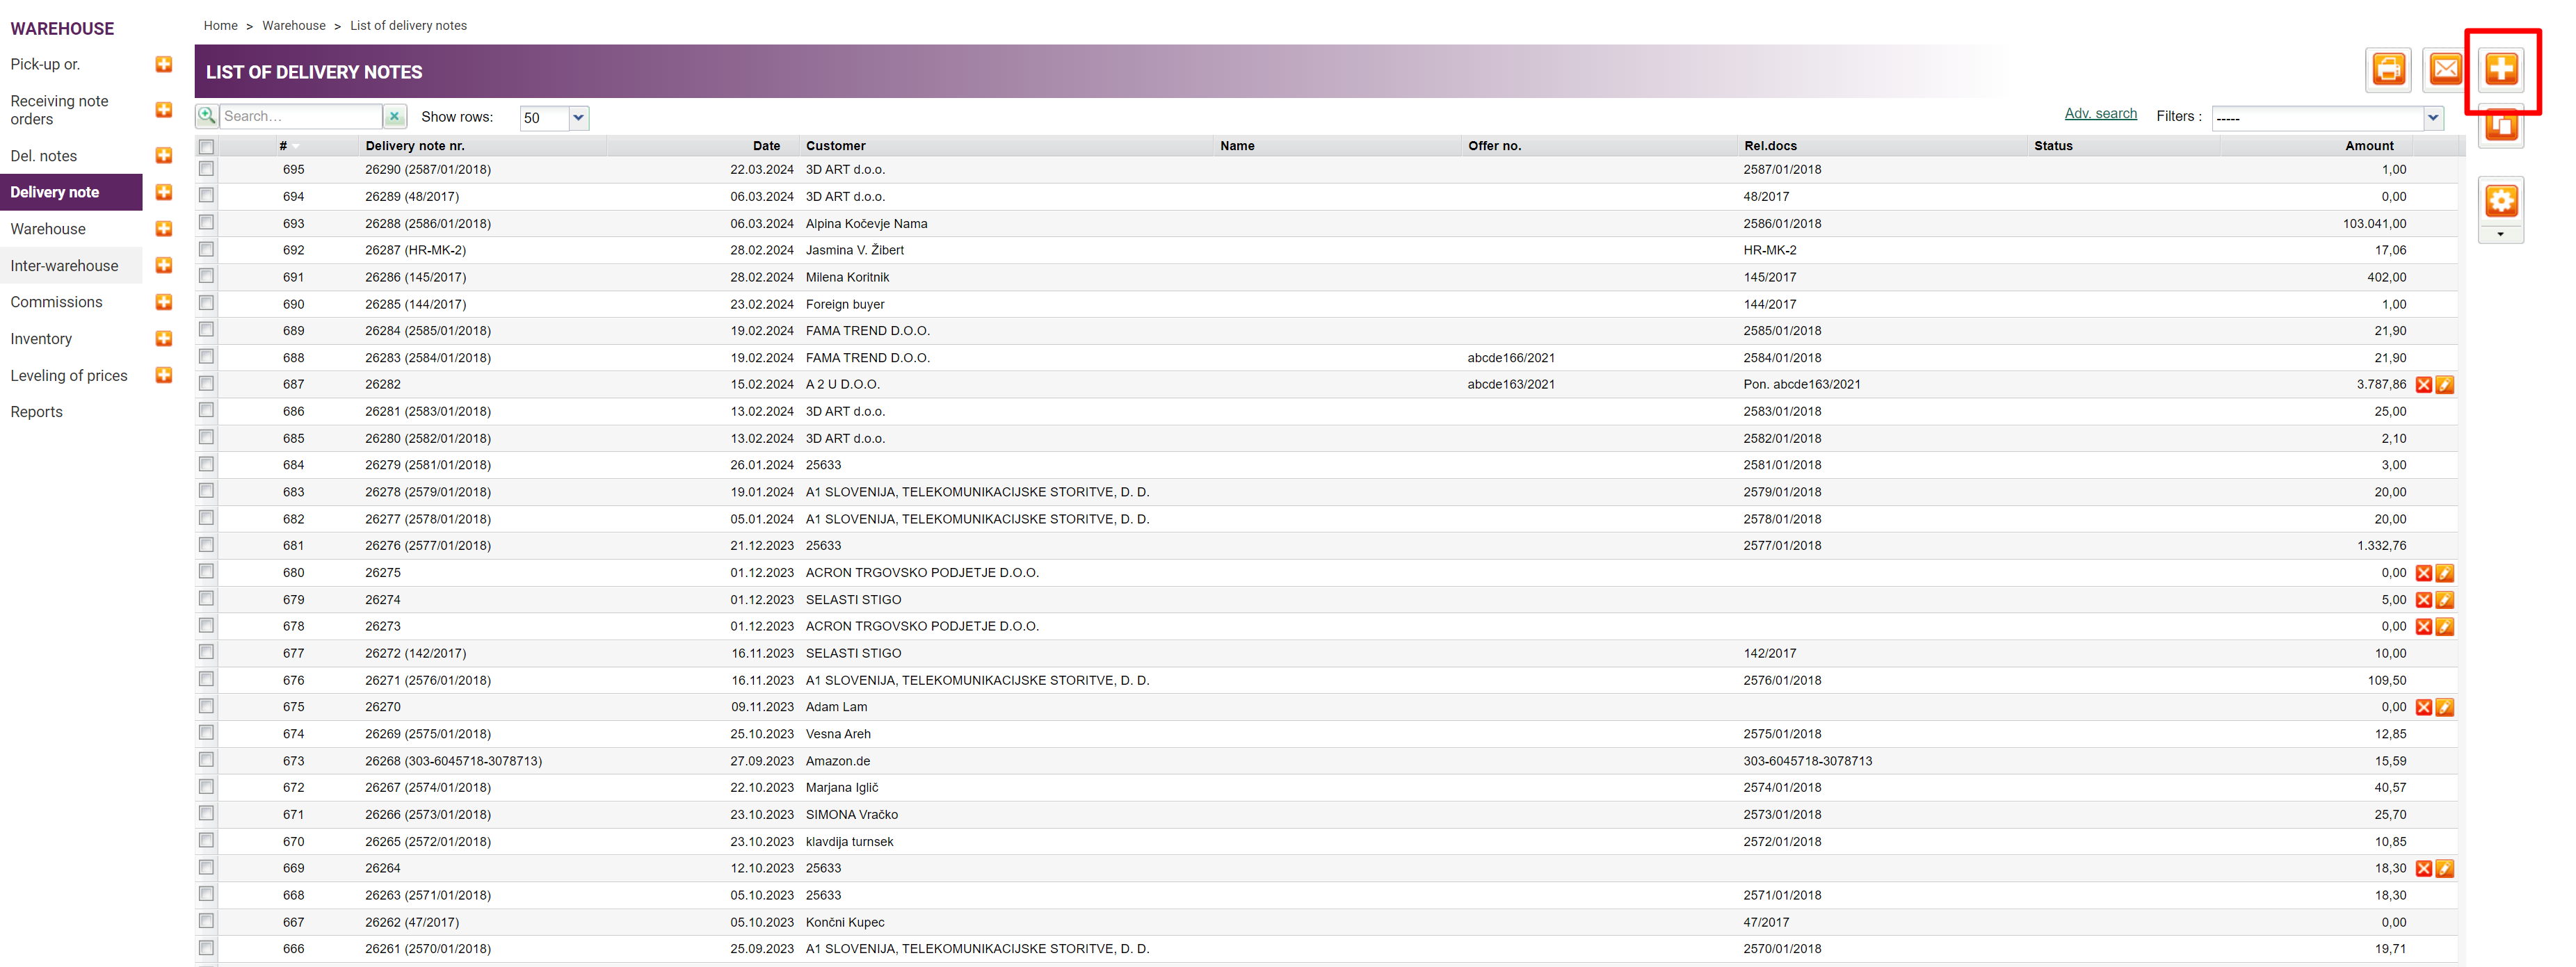The width and height of the screenshot is (2576, 967).
Task: Go to Reports in sidebar
Action: pos(37,412)
